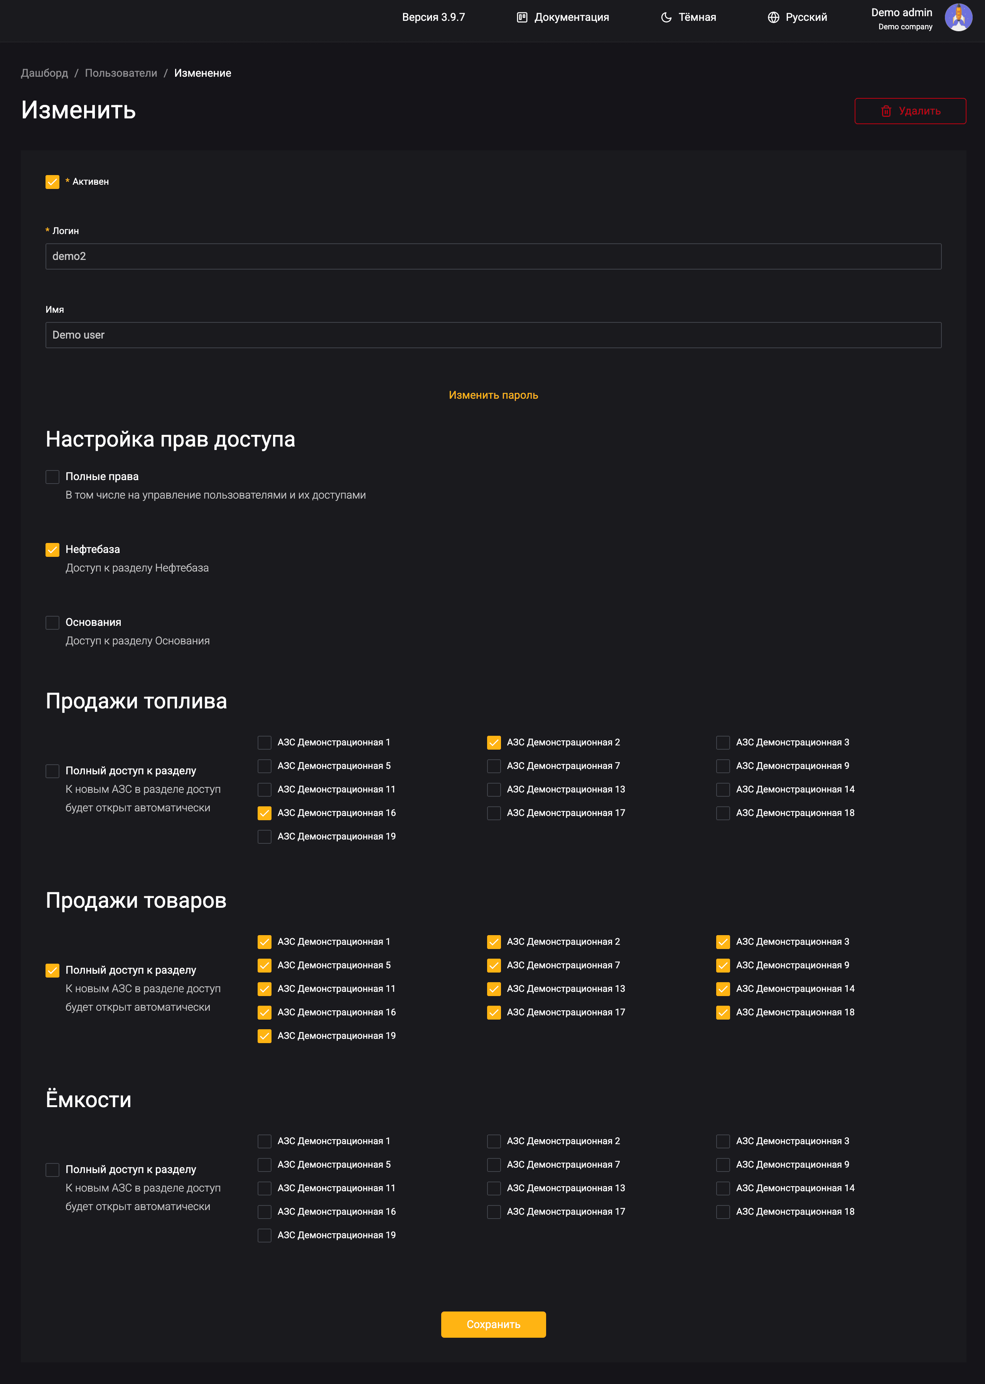This screenshot has width=985, height=1384.
Task: Click the trash icon on Удалить button
Action: (886, 111)
